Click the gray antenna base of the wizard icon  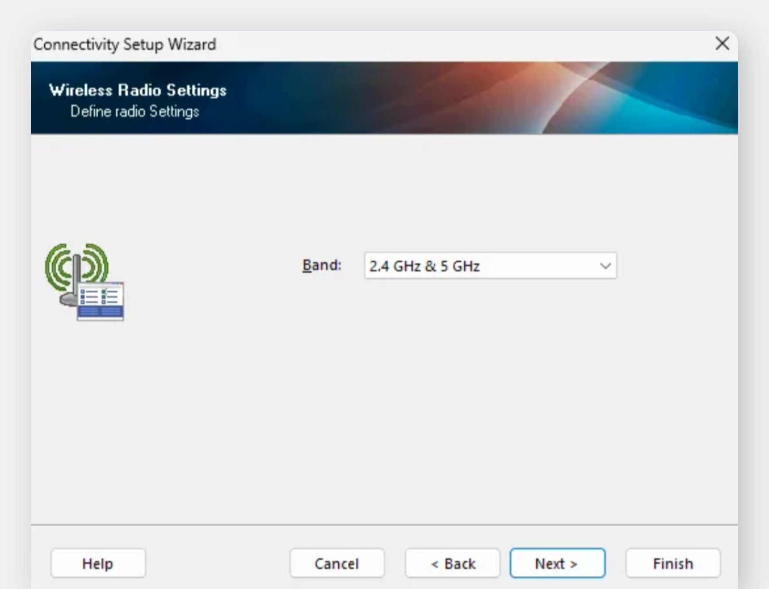68,299
